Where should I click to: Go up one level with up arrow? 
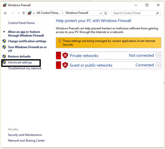(x=24, y=13)
